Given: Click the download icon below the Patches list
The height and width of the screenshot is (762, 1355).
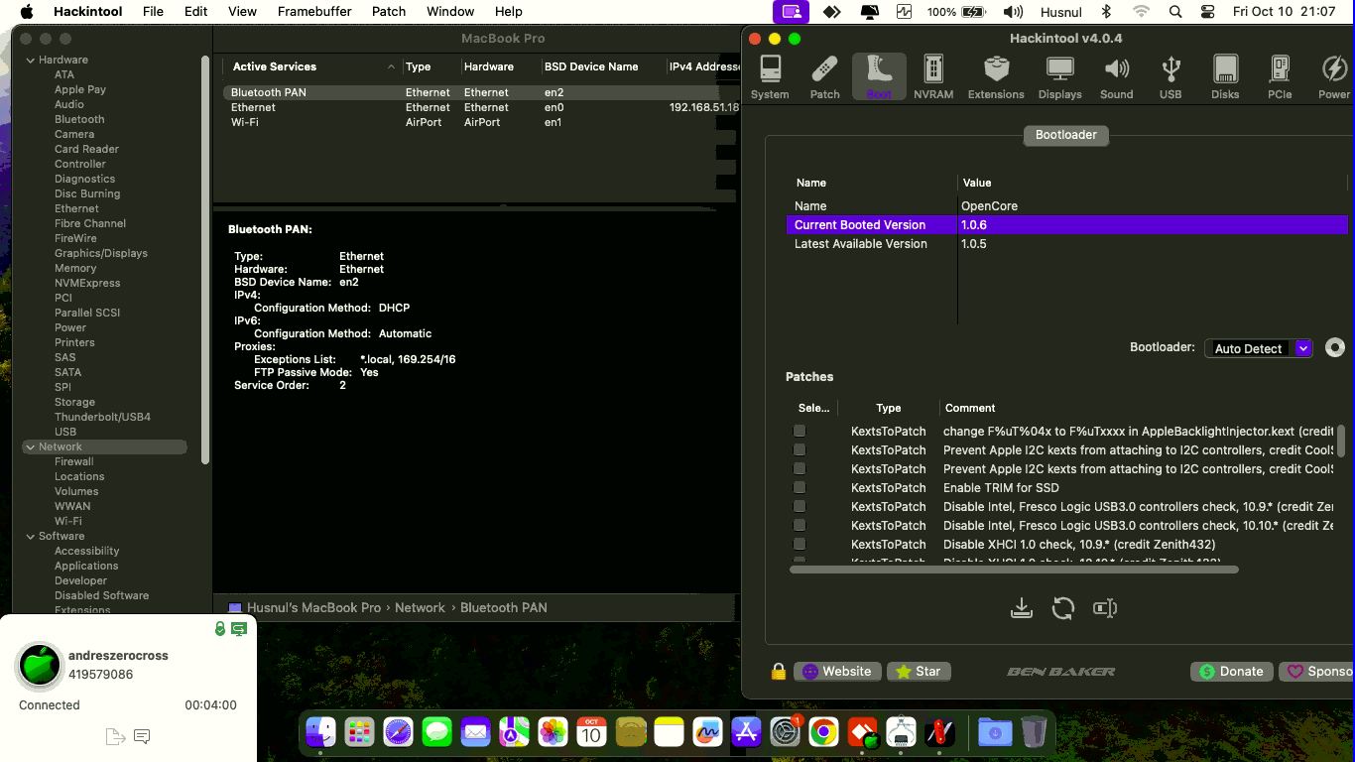Looking at the screenshot, I should pos(1022,608).
